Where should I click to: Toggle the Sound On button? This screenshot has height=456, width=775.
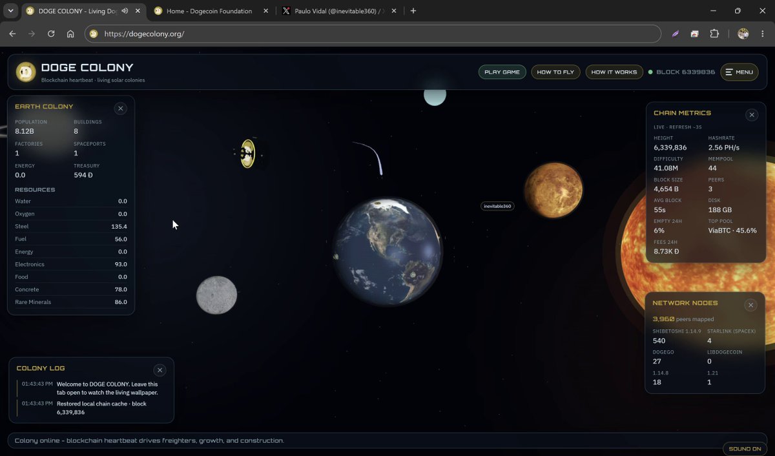(x=745, y=448)
